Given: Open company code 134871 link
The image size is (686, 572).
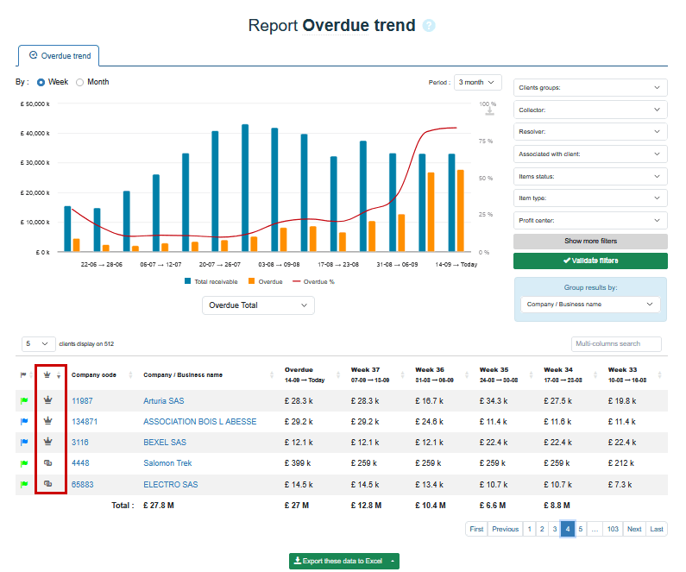Looking at the screenshot, I should pyautogui.click(x=85, y=422).
